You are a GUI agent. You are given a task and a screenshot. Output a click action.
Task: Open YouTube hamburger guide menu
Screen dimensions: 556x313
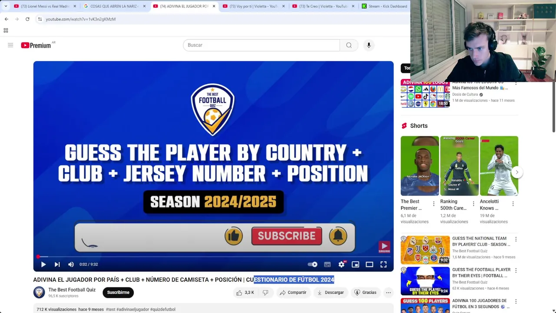point(10,45)
